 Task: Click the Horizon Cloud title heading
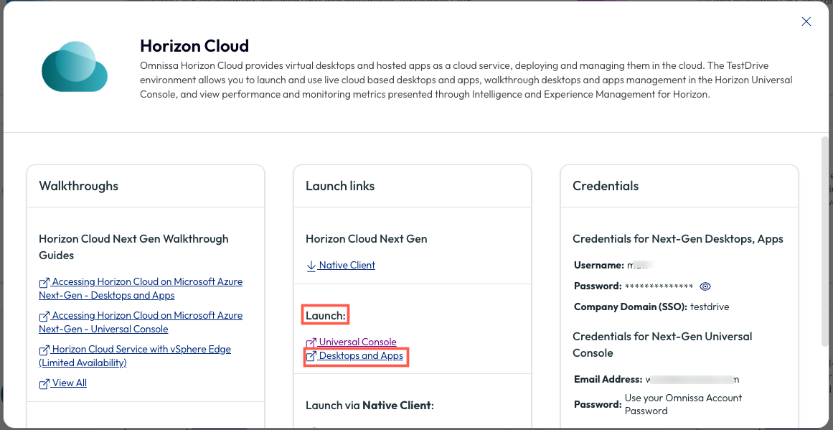click(x=194, y=46)
